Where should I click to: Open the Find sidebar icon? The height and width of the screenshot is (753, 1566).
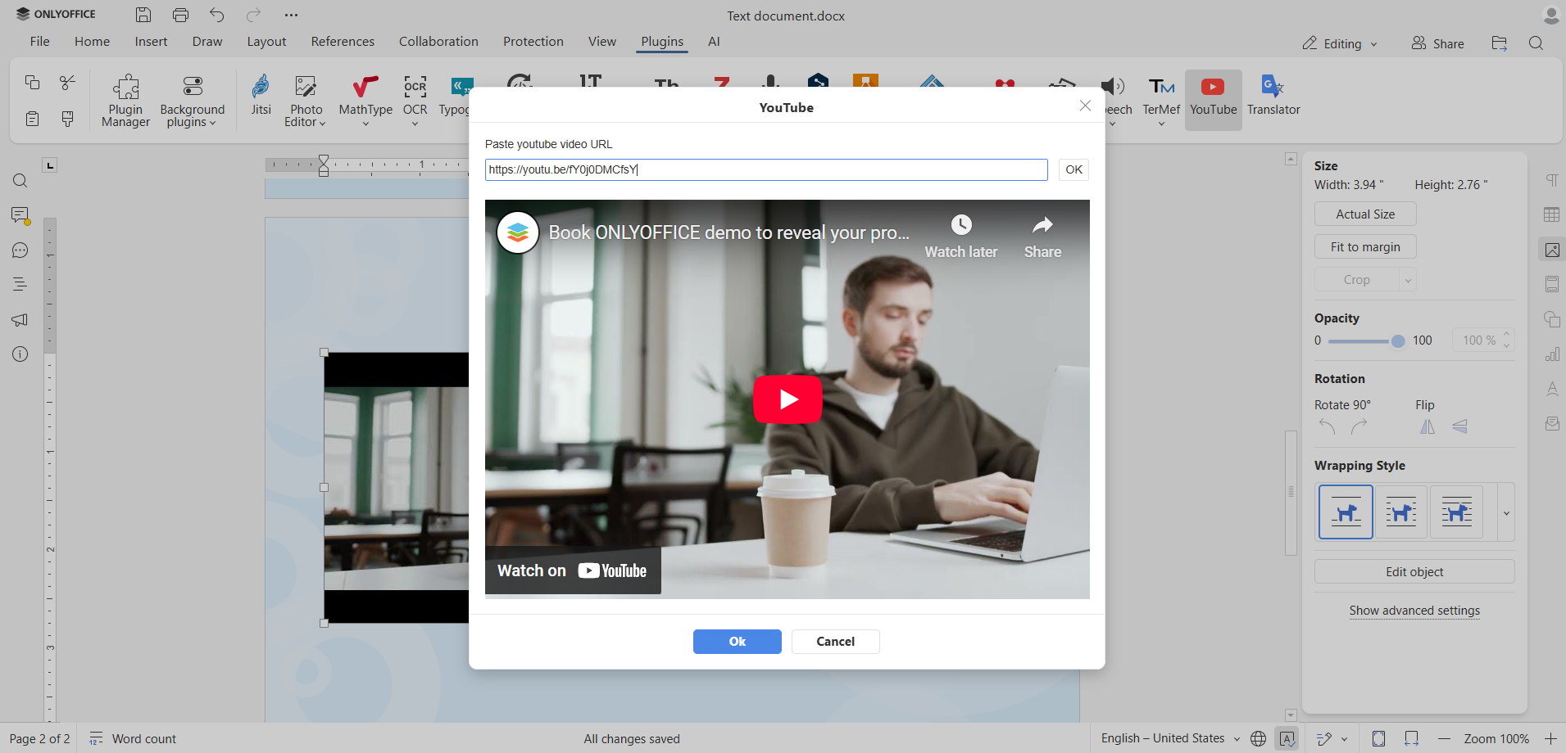[20, 181]
